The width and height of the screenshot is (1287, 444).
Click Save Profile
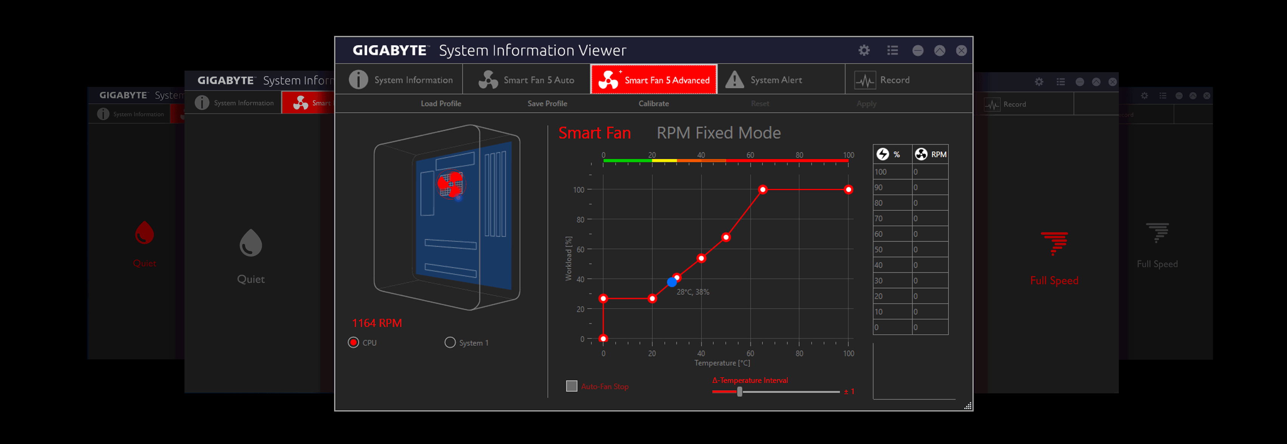[547, 104]
